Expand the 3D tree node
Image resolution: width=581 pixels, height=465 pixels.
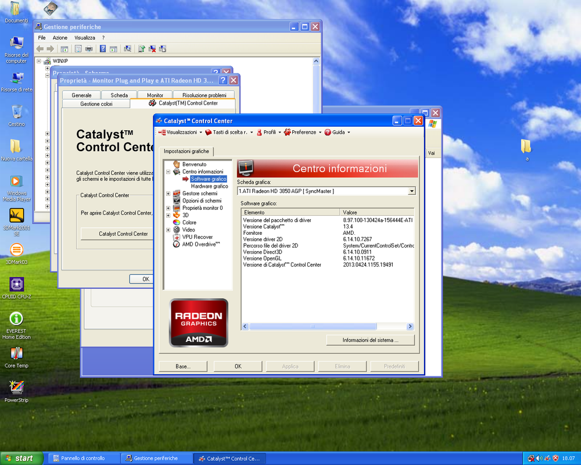(x=168, y=215)
